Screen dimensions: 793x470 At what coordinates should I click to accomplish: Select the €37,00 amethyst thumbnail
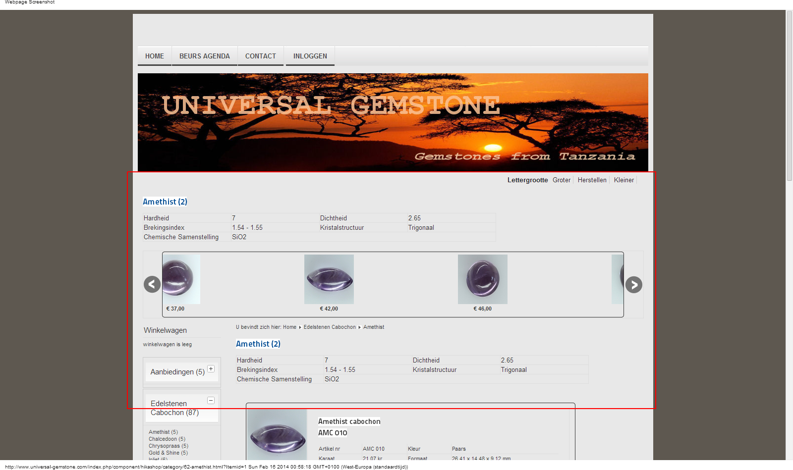point(181,279)
